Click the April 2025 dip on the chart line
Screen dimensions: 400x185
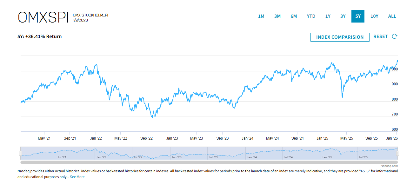pos(342,96)
